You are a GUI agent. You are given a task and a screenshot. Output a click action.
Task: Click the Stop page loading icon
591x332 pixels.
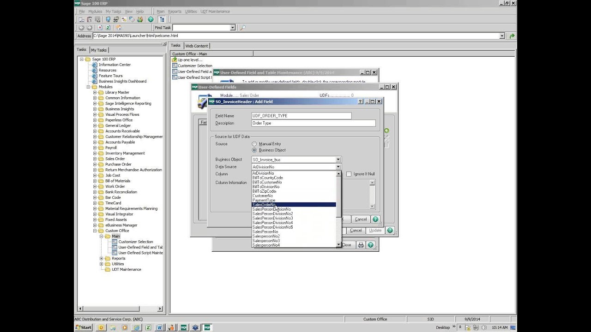coord(100,28)
